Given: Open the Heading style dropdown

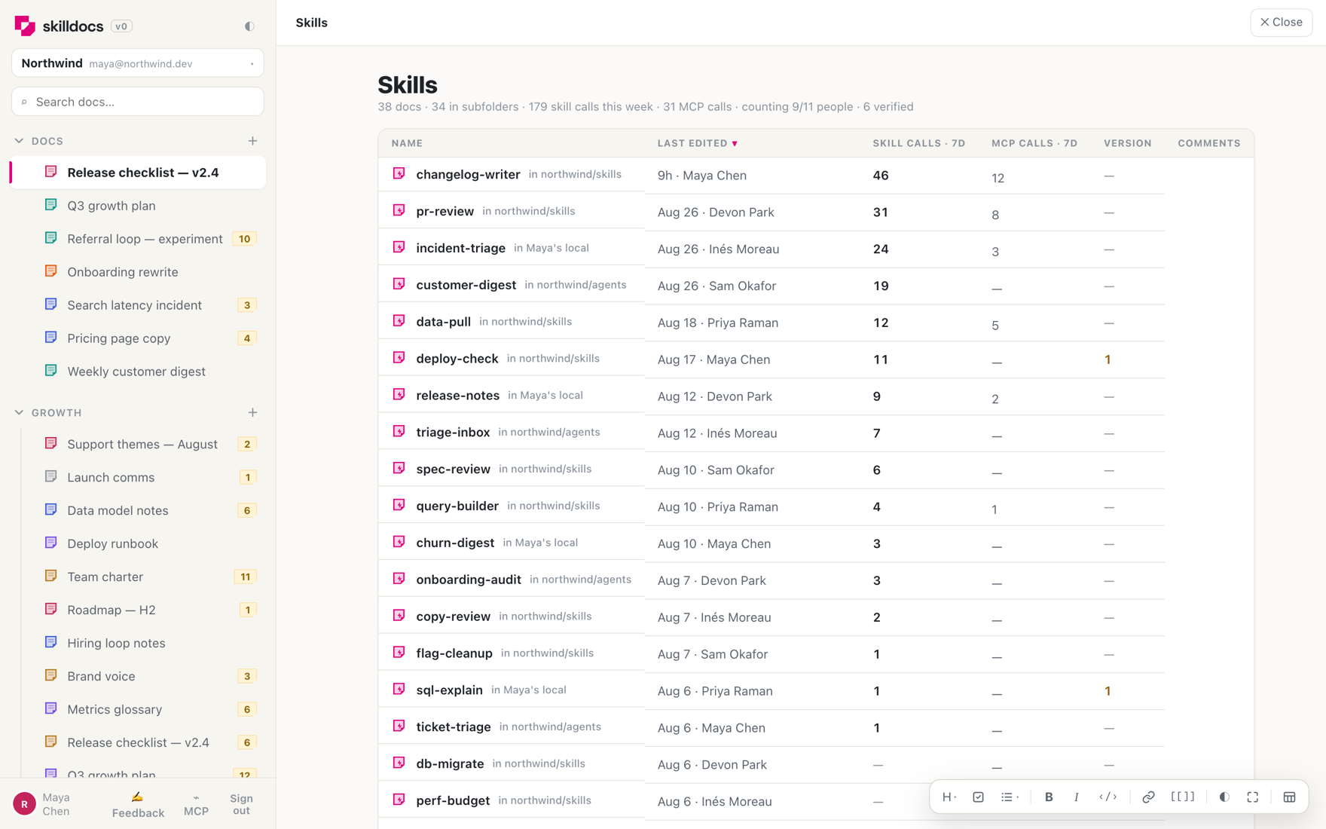Looking at the screenshot, I should coord(949,797).
